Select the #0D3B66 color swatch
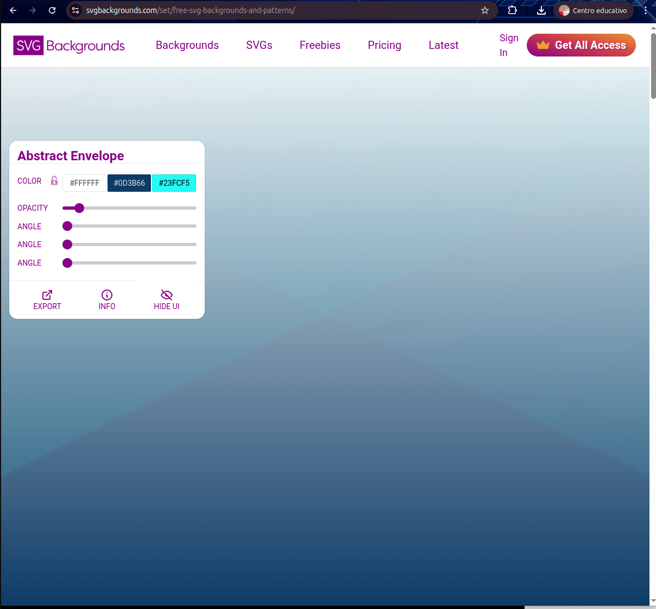 pos(129,183)
